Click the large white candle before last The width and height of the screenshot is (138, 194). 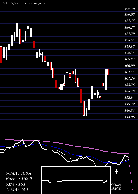click(x=106, y=80)
